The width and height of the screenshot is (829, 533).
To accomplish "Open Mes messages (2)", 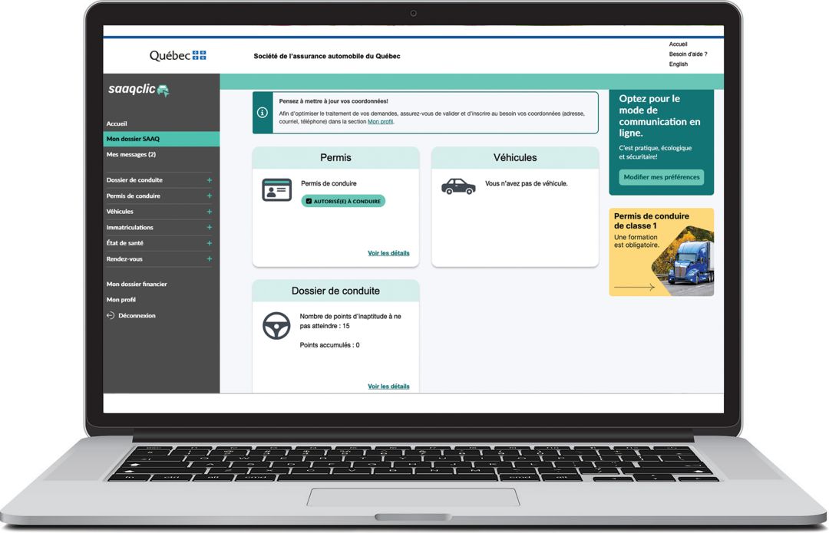I will [x=131, y=155].
